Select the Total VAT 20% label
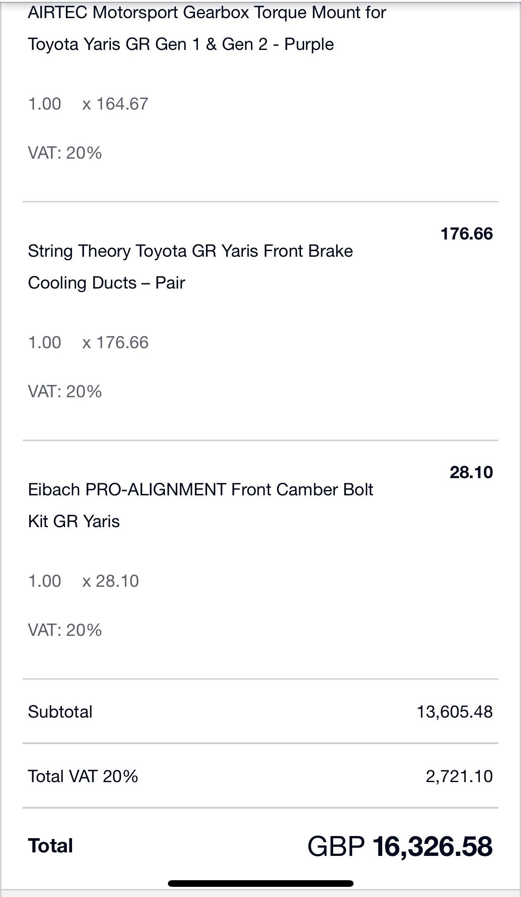This screenshot has width=521, height=897. pos(83,776)
